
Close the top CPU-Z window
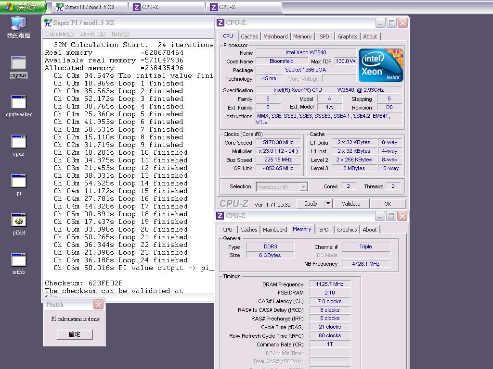(403, 23)
